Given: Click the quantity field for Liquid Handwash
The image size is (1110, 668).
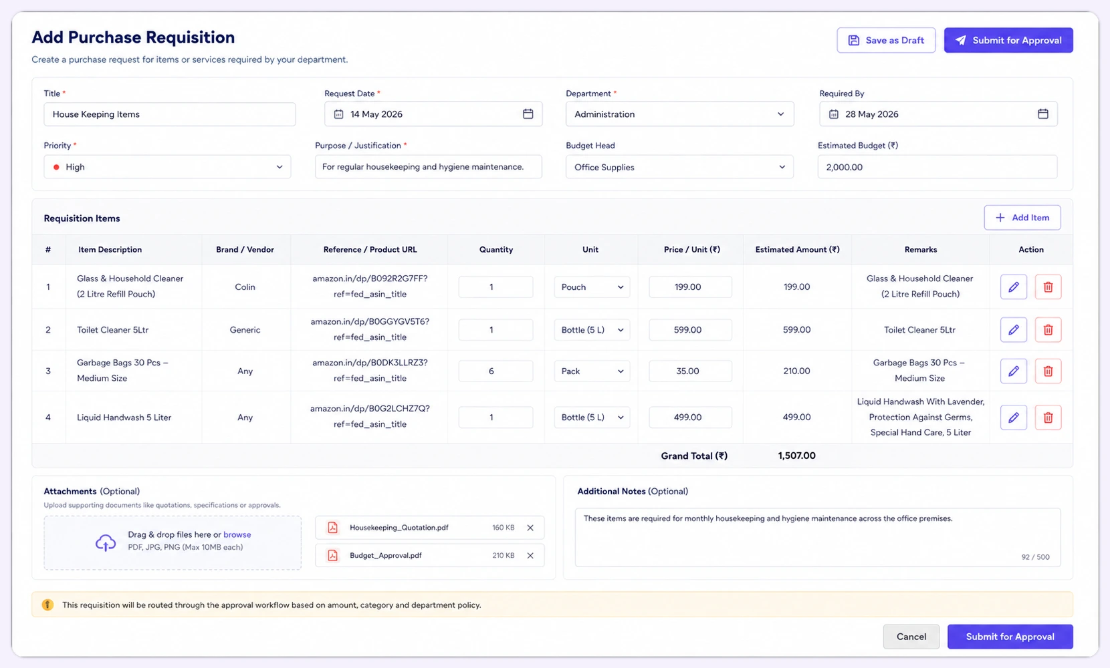Looking at the screenshot, I should (x=495, y=417).
